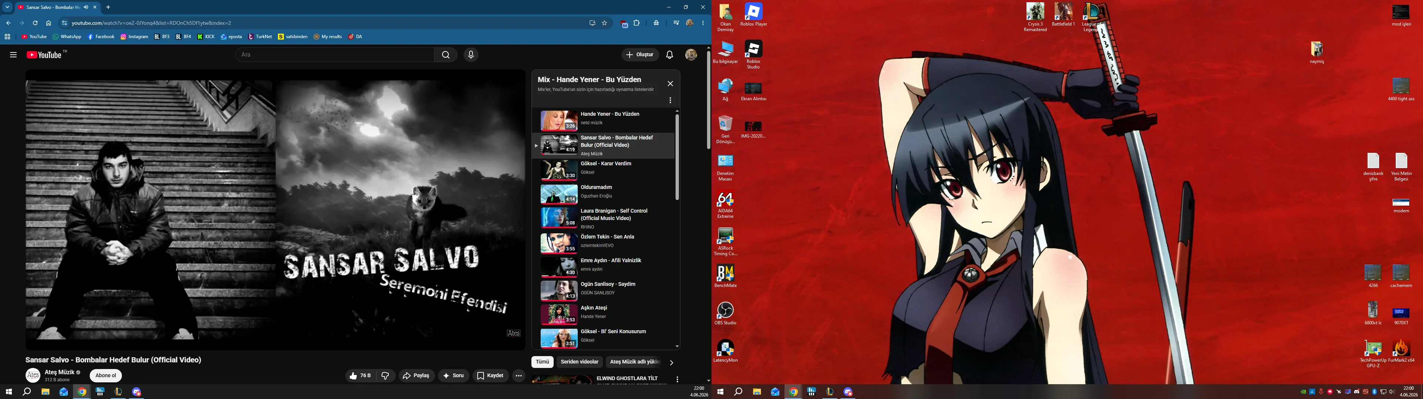The width and height of the screenshot is (1423, 399).
Task: Click the YouTube search field Ara
Action: (x=335, y=55)
